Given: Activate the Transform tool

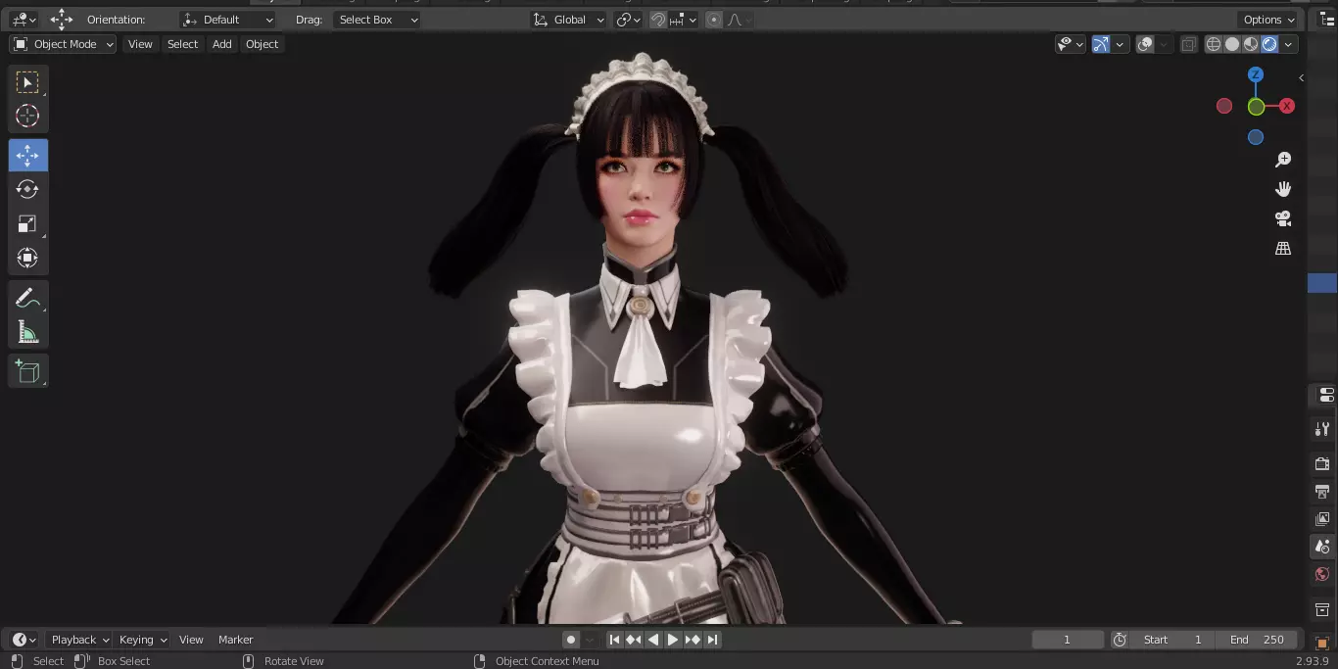Looking at the screenshot, I should pyautogui.click(x=27, y=258).
